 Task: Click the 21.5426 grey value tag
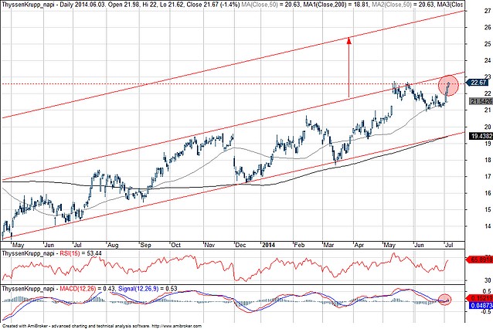[481, 101]
